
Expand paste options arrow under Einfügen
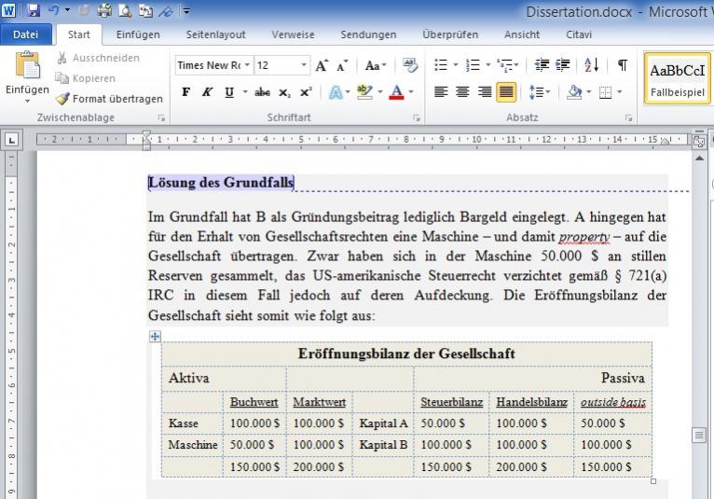(x=27, y=101)
